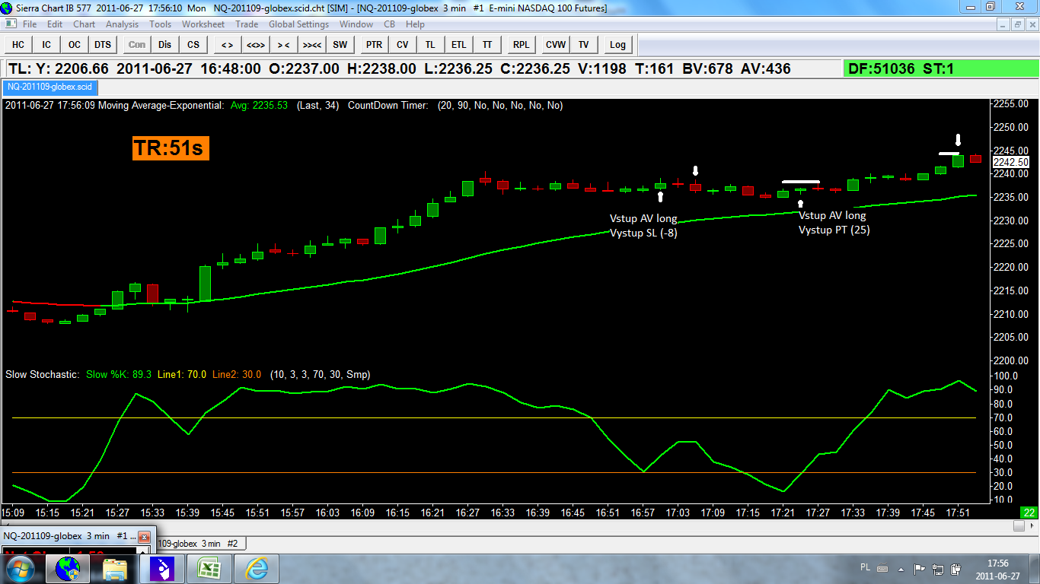Click the CV toolbar button
The image size is (1040, 584).
click(x=402, y=45)
